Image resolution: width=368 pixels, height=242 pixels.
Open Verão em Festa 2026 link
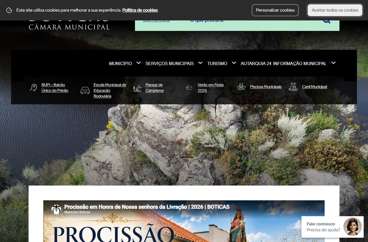click(210, 88)
